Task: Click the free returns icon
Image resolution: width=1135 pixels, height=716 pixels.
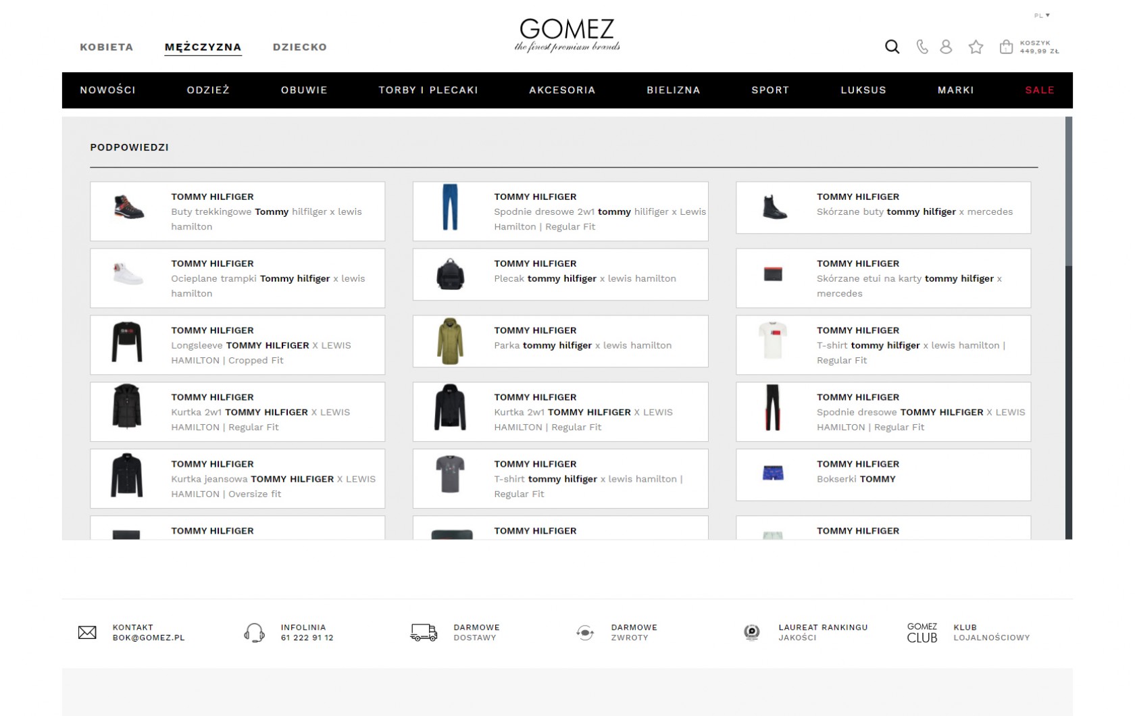Action: (x=585, y=632)
